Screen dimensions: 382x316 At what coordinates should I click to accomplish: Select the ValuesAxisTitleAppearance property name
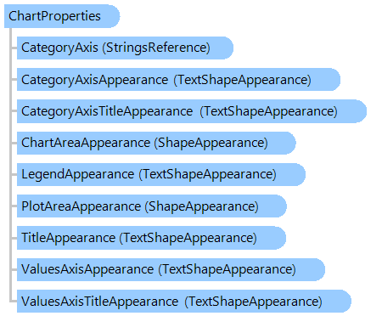click(x=100, y=301)
